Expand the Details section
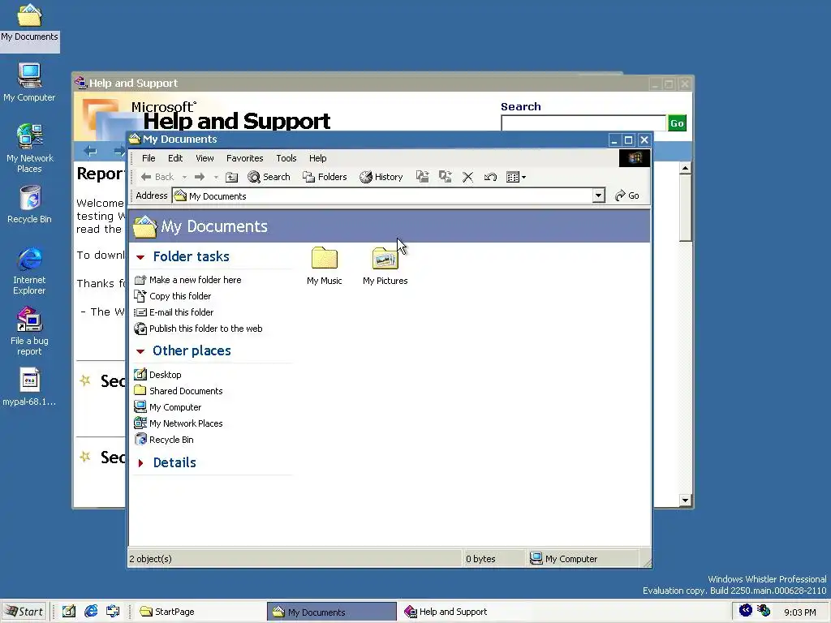The height and width of the screenshot is (623, 831). (x=140, y=463)
